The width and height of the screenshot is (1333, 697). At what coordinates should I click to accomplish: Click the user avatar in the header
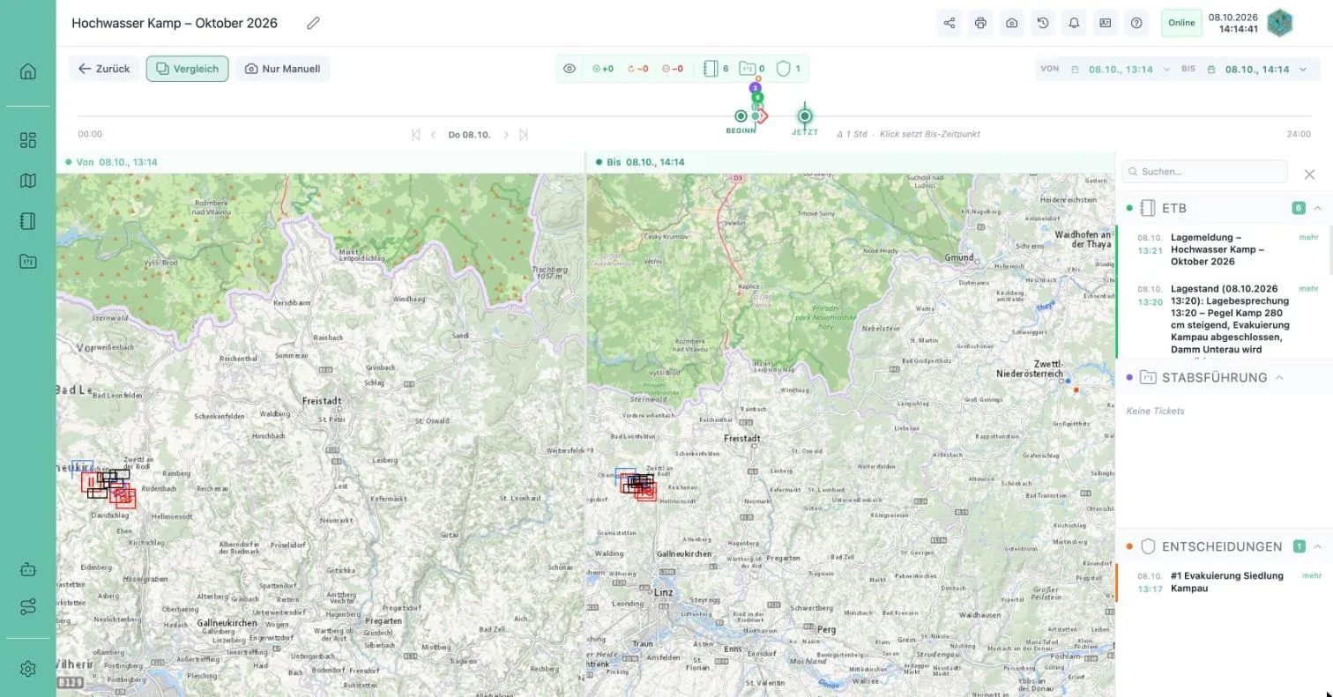(x=1279, y=23)
